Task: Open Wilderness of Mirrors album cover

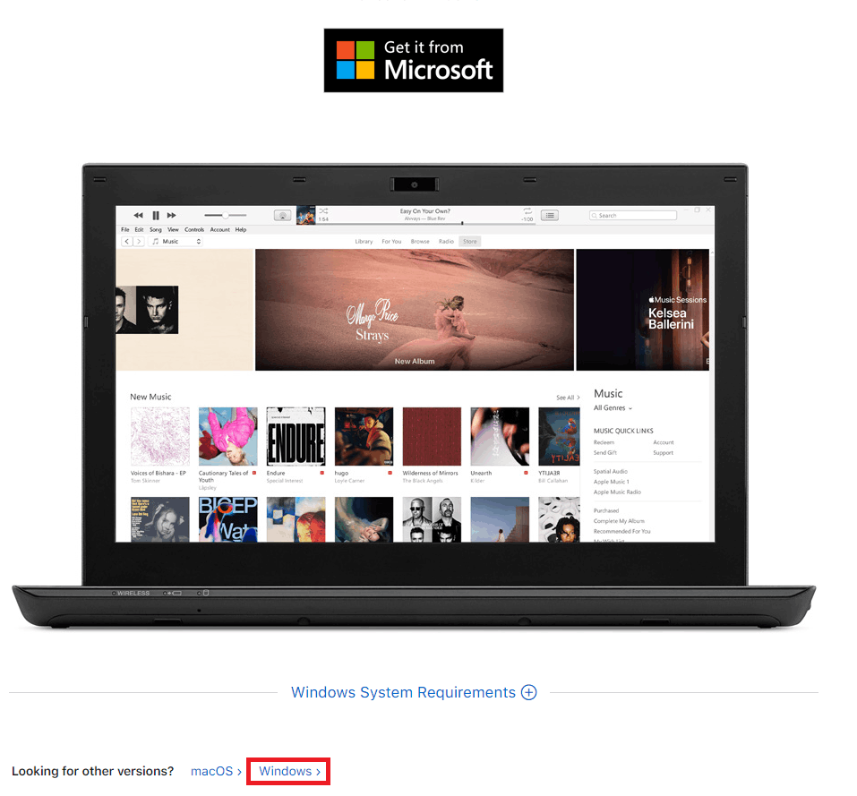Action: point(432,437)
